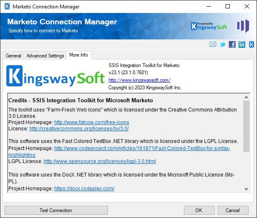Select the More Info tab
The width and height of the screenshot is (257, 218).
[79, 55]
